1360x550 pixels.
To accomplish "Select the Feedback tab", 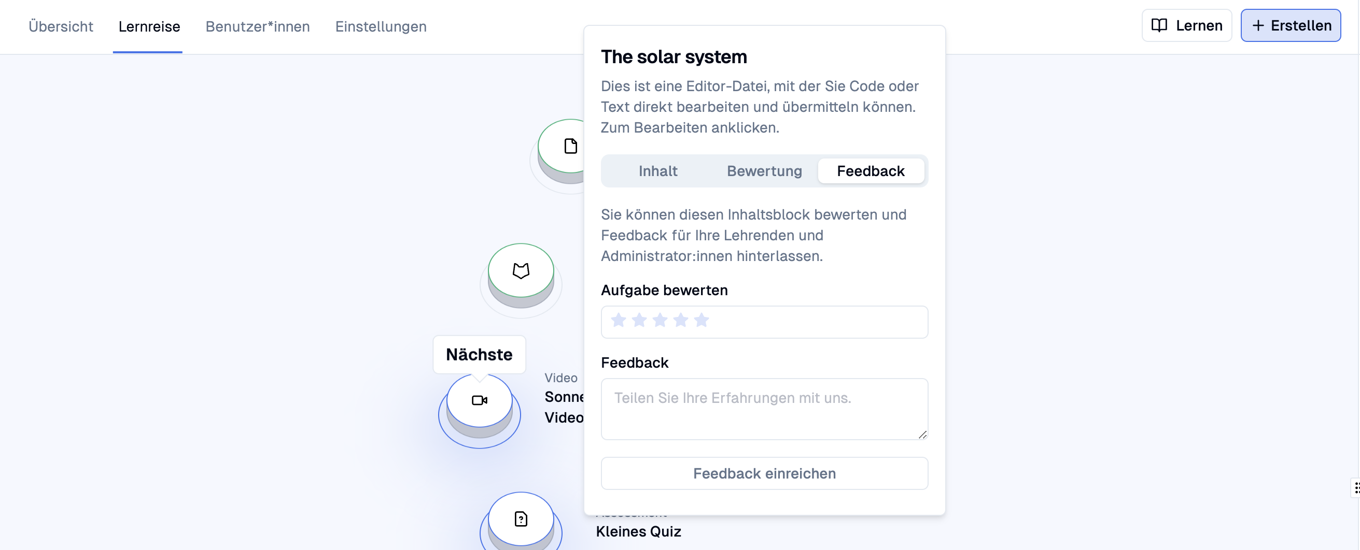I will 871,171.
